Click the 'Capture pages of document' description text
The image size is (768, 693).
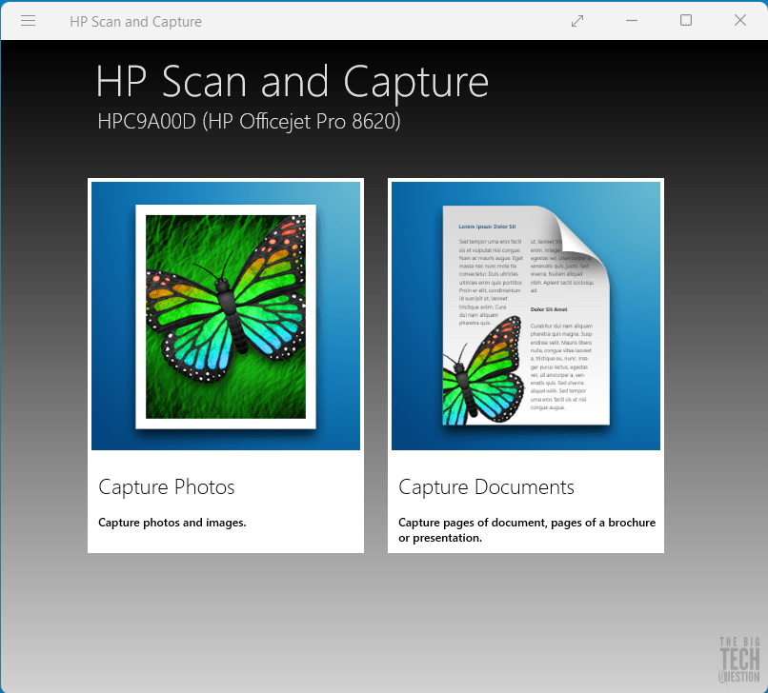(x=527, y=529)
